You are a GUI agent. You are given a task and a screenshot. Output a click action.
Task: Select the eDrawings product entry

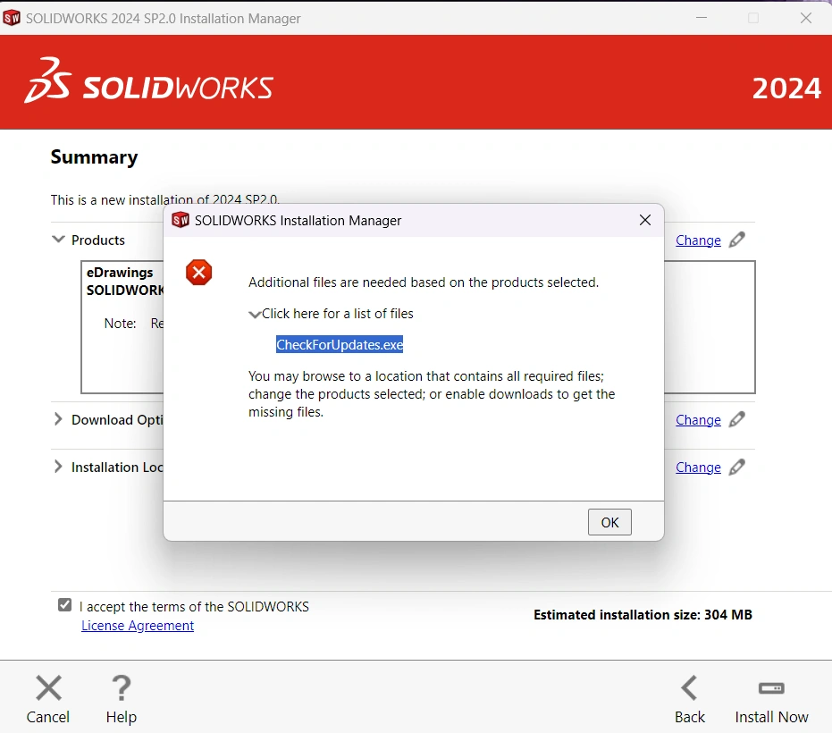(120, 273)
